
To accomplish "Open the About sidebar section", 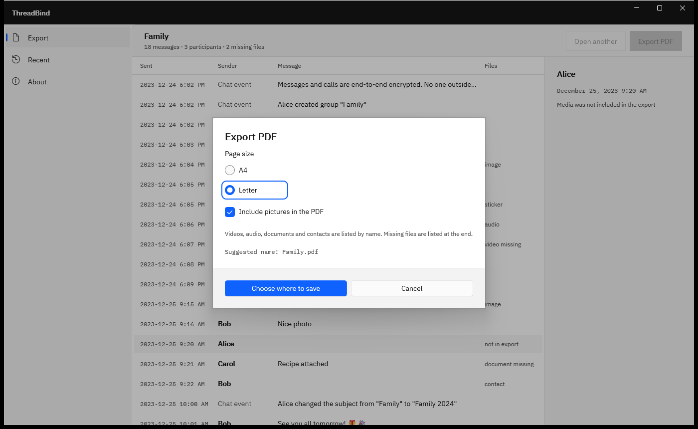I will 67,82.
